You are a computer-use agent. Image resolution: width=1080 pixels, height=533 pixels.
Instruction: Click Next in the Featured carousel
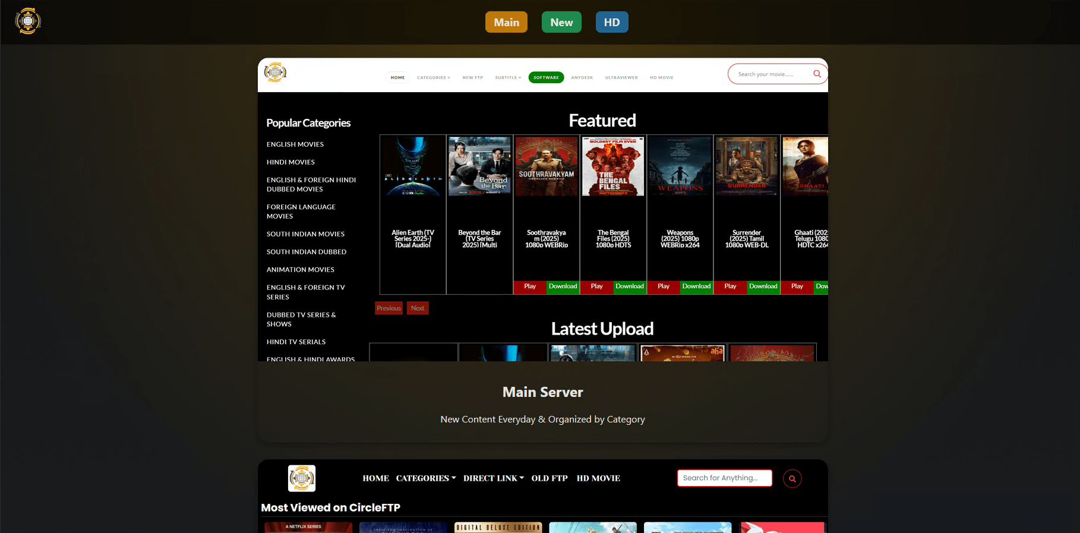[x=418, y=308]
